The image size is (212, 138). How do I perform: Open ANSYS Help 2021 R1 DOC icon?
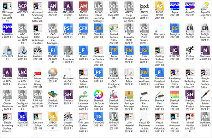coord(114,6)
